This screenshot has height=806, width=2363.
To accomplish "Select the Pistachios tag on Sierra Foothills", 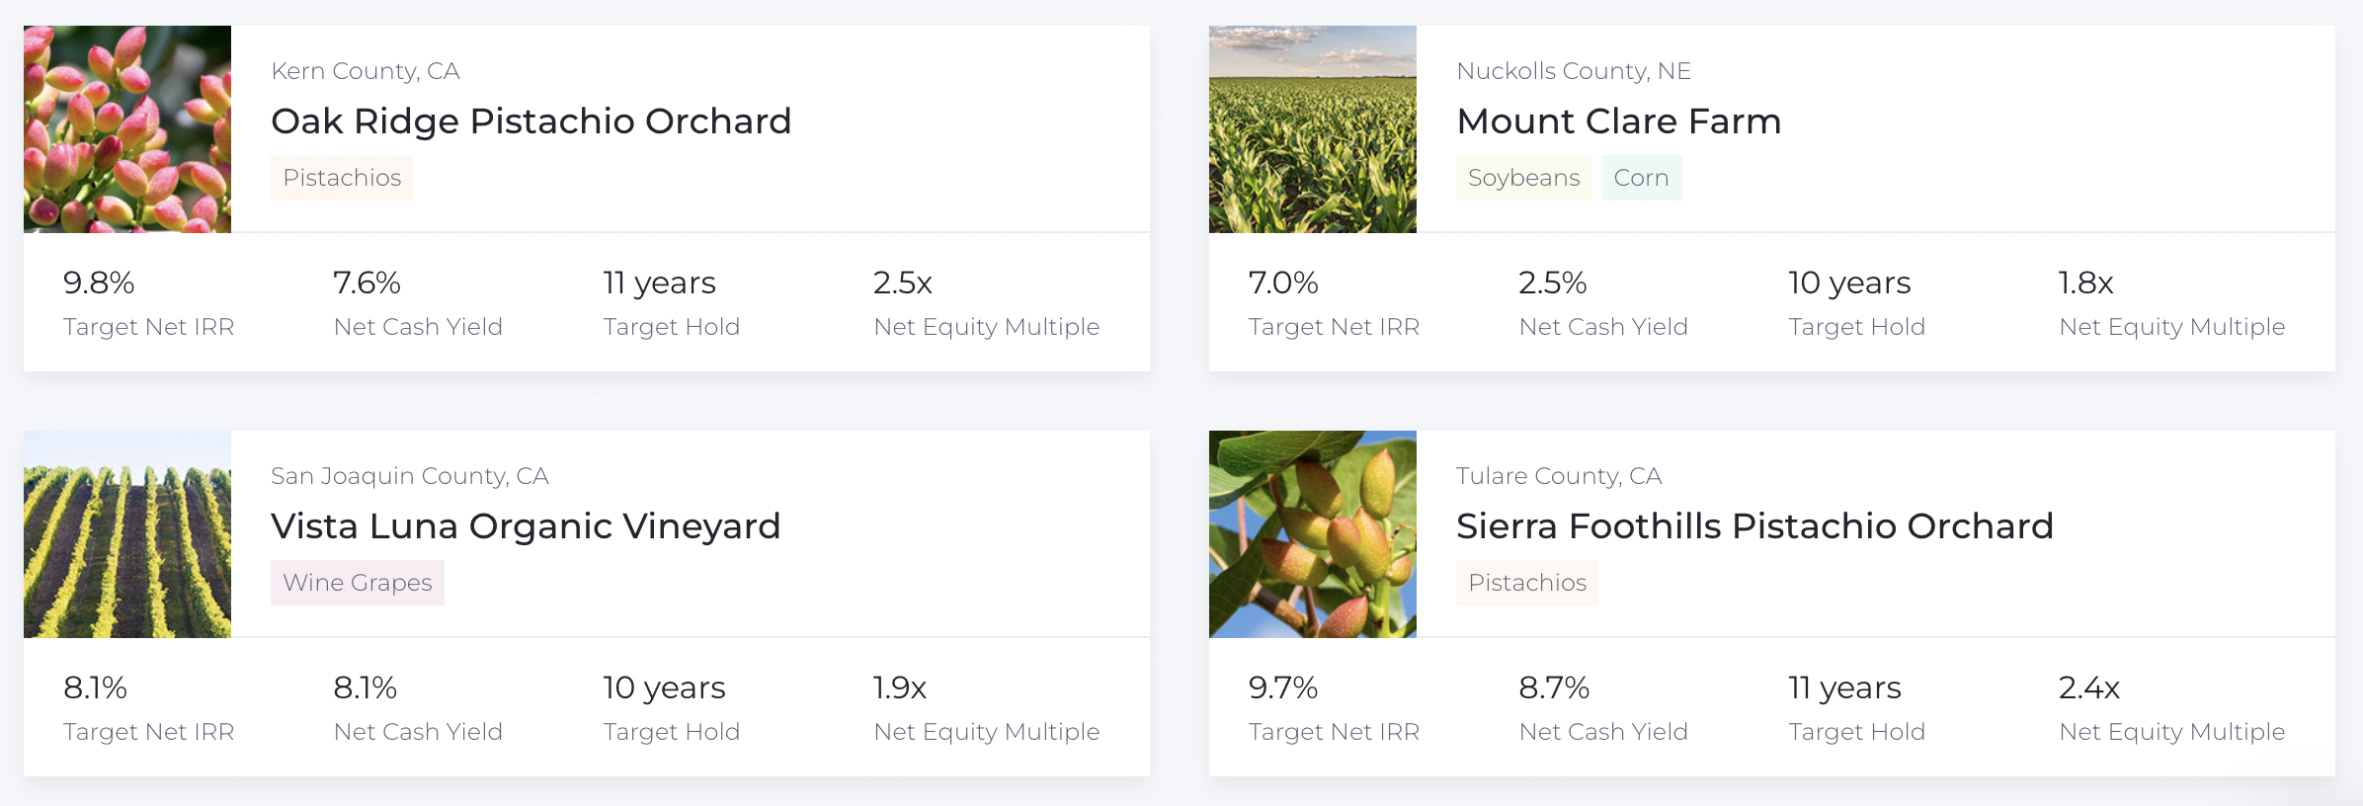I will [x=1526, y=583].
